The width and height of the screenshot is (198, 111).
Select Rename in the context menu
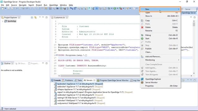tap(160, 31)
